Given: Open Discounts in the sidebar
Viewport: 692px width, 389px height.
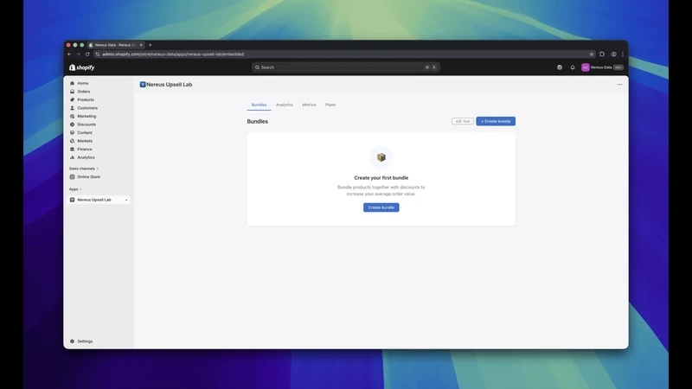Looking at the screenshot, I should pos(86,124).
